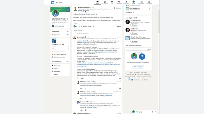Image resolution: width=204 pixels, height=114 pixels.
Task: Follow Isaac Rudansky
Action: pos(134,25)
